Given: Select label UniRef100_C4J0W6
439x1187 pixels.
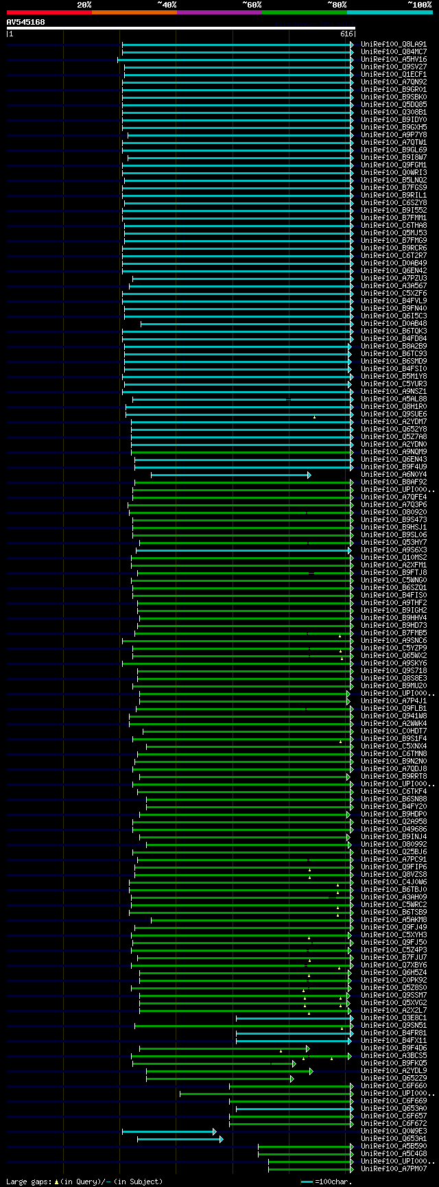Looking at the screenshot, I should click(x=394, y=882).
